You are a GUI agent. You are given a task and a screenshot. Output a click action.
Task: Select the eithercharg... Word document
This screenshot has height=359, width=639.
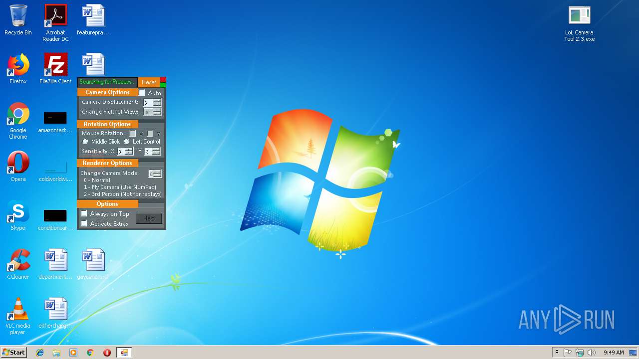[x=55, y=313]
